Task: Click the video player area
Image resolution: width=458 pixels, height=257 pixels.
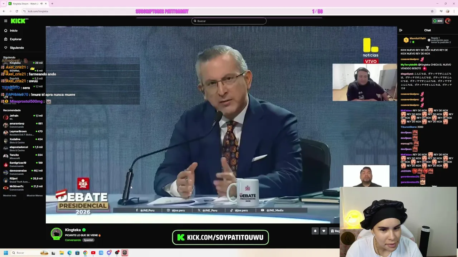Action: 221,125
